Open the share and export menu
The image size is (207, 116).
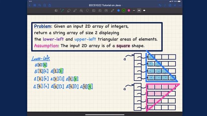pos(49,5)
